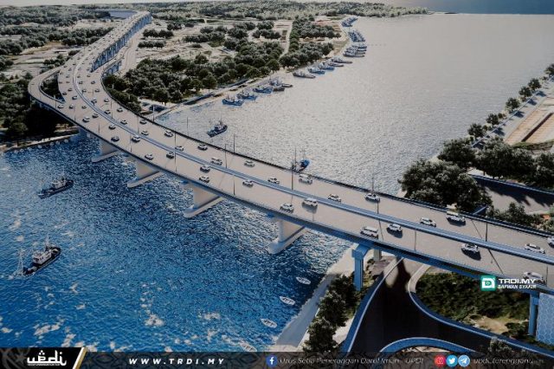Click the blue Twitter bird icon
Viewport: 554px width, 369px height.
[451, 360]
